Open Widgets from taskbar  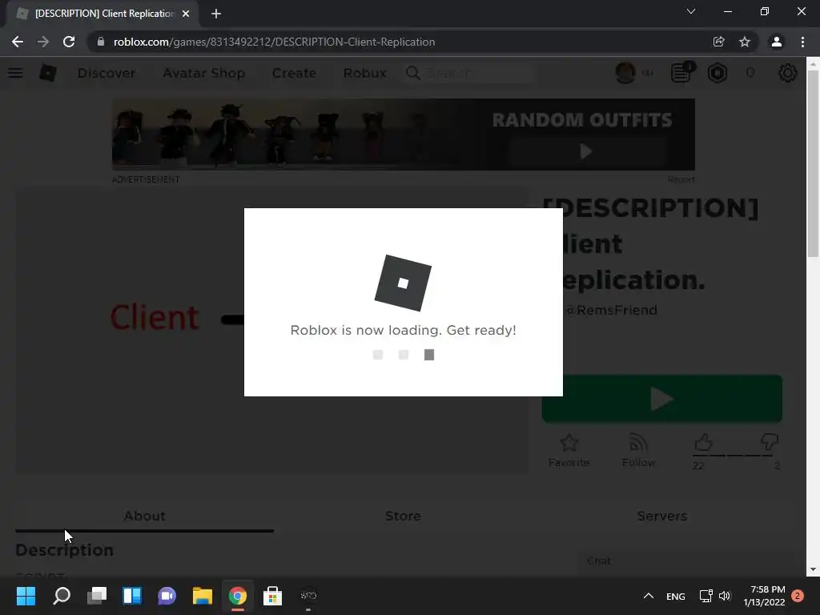click(x=132, y=596)
